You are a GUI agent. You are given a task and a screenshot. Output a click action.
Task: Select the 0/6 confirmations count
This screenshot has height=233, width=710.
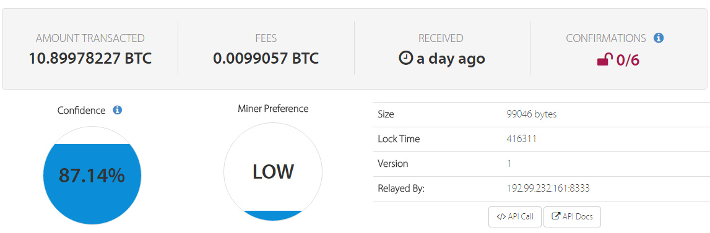(x=628, y=59)
